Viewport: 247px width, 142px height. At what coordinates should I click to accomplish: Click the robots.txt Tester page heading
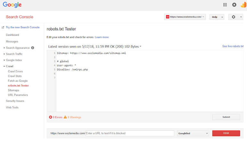61,29
